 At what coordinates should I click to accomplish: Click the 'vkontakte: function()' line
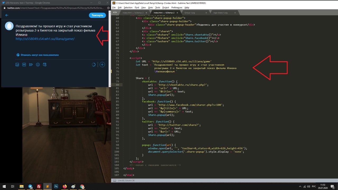pos(159,82)
